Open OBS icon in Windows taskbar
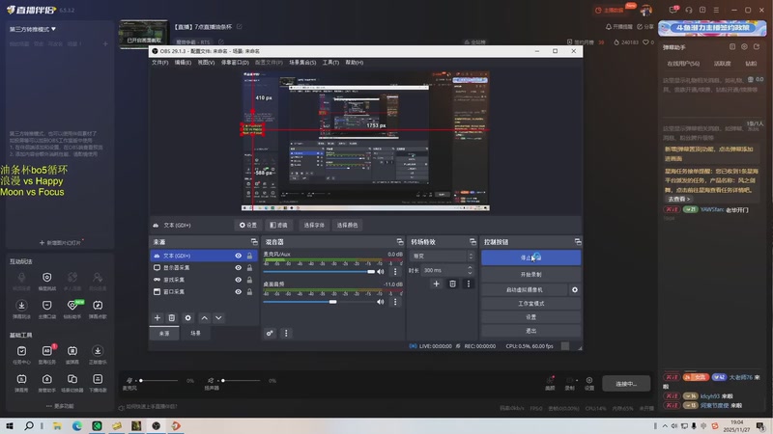 click(x=157, y=425)
